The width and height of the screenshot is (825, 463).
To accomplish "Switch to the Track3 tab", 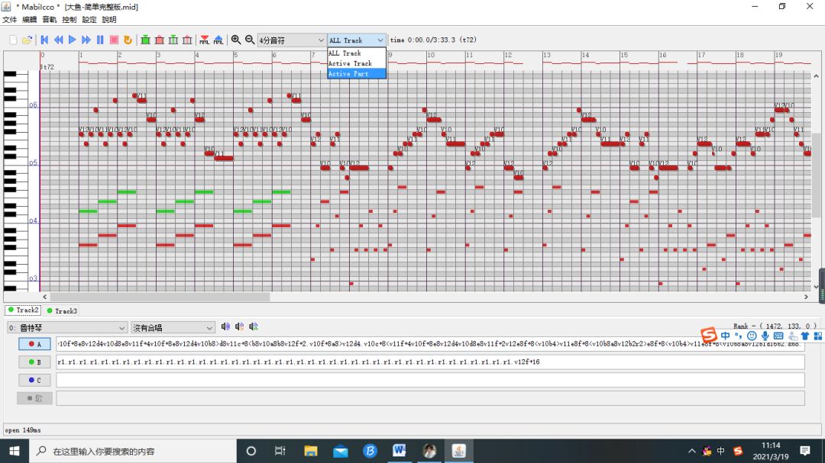I will [x=62, y=310].
